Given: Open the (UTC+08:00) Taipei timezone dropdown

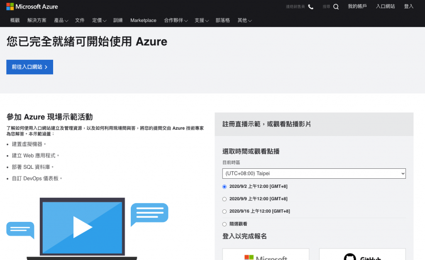Looking at the screenshot, I should click(314, 173).
